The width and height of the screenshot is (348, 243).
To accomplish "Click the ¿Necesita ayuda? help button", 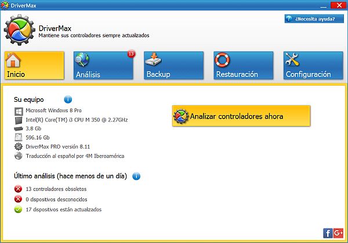I will pyautogui.click(x=314, y=19).
